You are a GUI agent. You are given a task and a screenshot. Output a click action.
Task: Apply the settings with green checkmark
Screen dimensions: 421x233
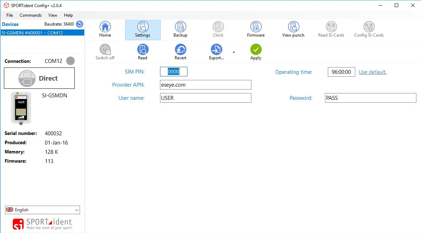click(x=256, y=52)
